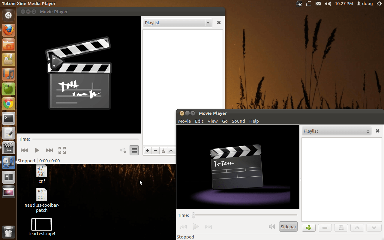Select the cnf desktop file
The image size is (384, 240).
[x=42, y=174]
